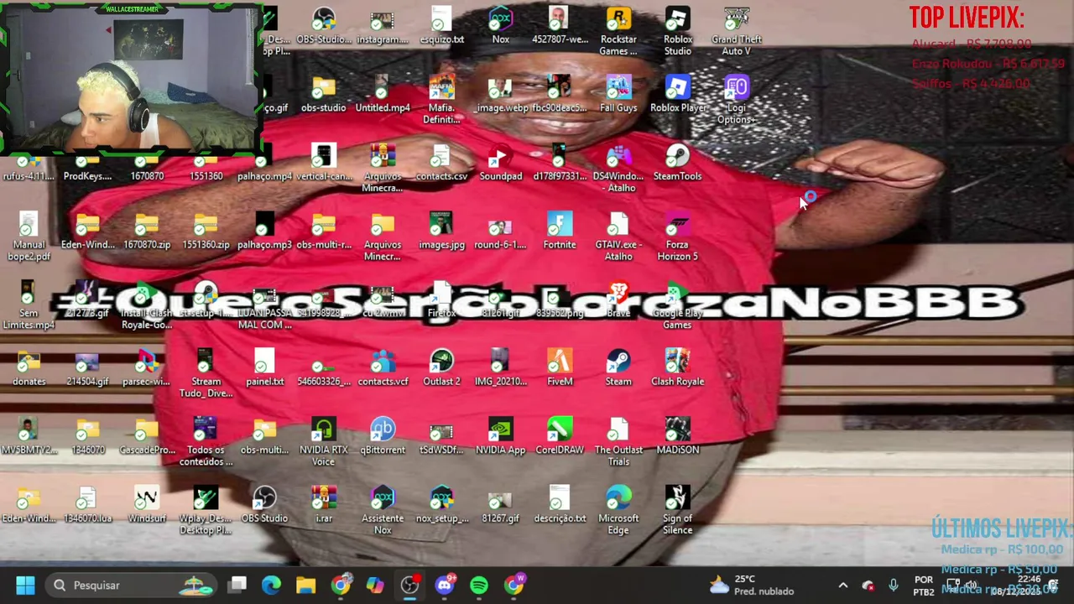Select the Google Play Games icon
The height and width of the screenshot is (604, 1074).
[x=678, y=306]
